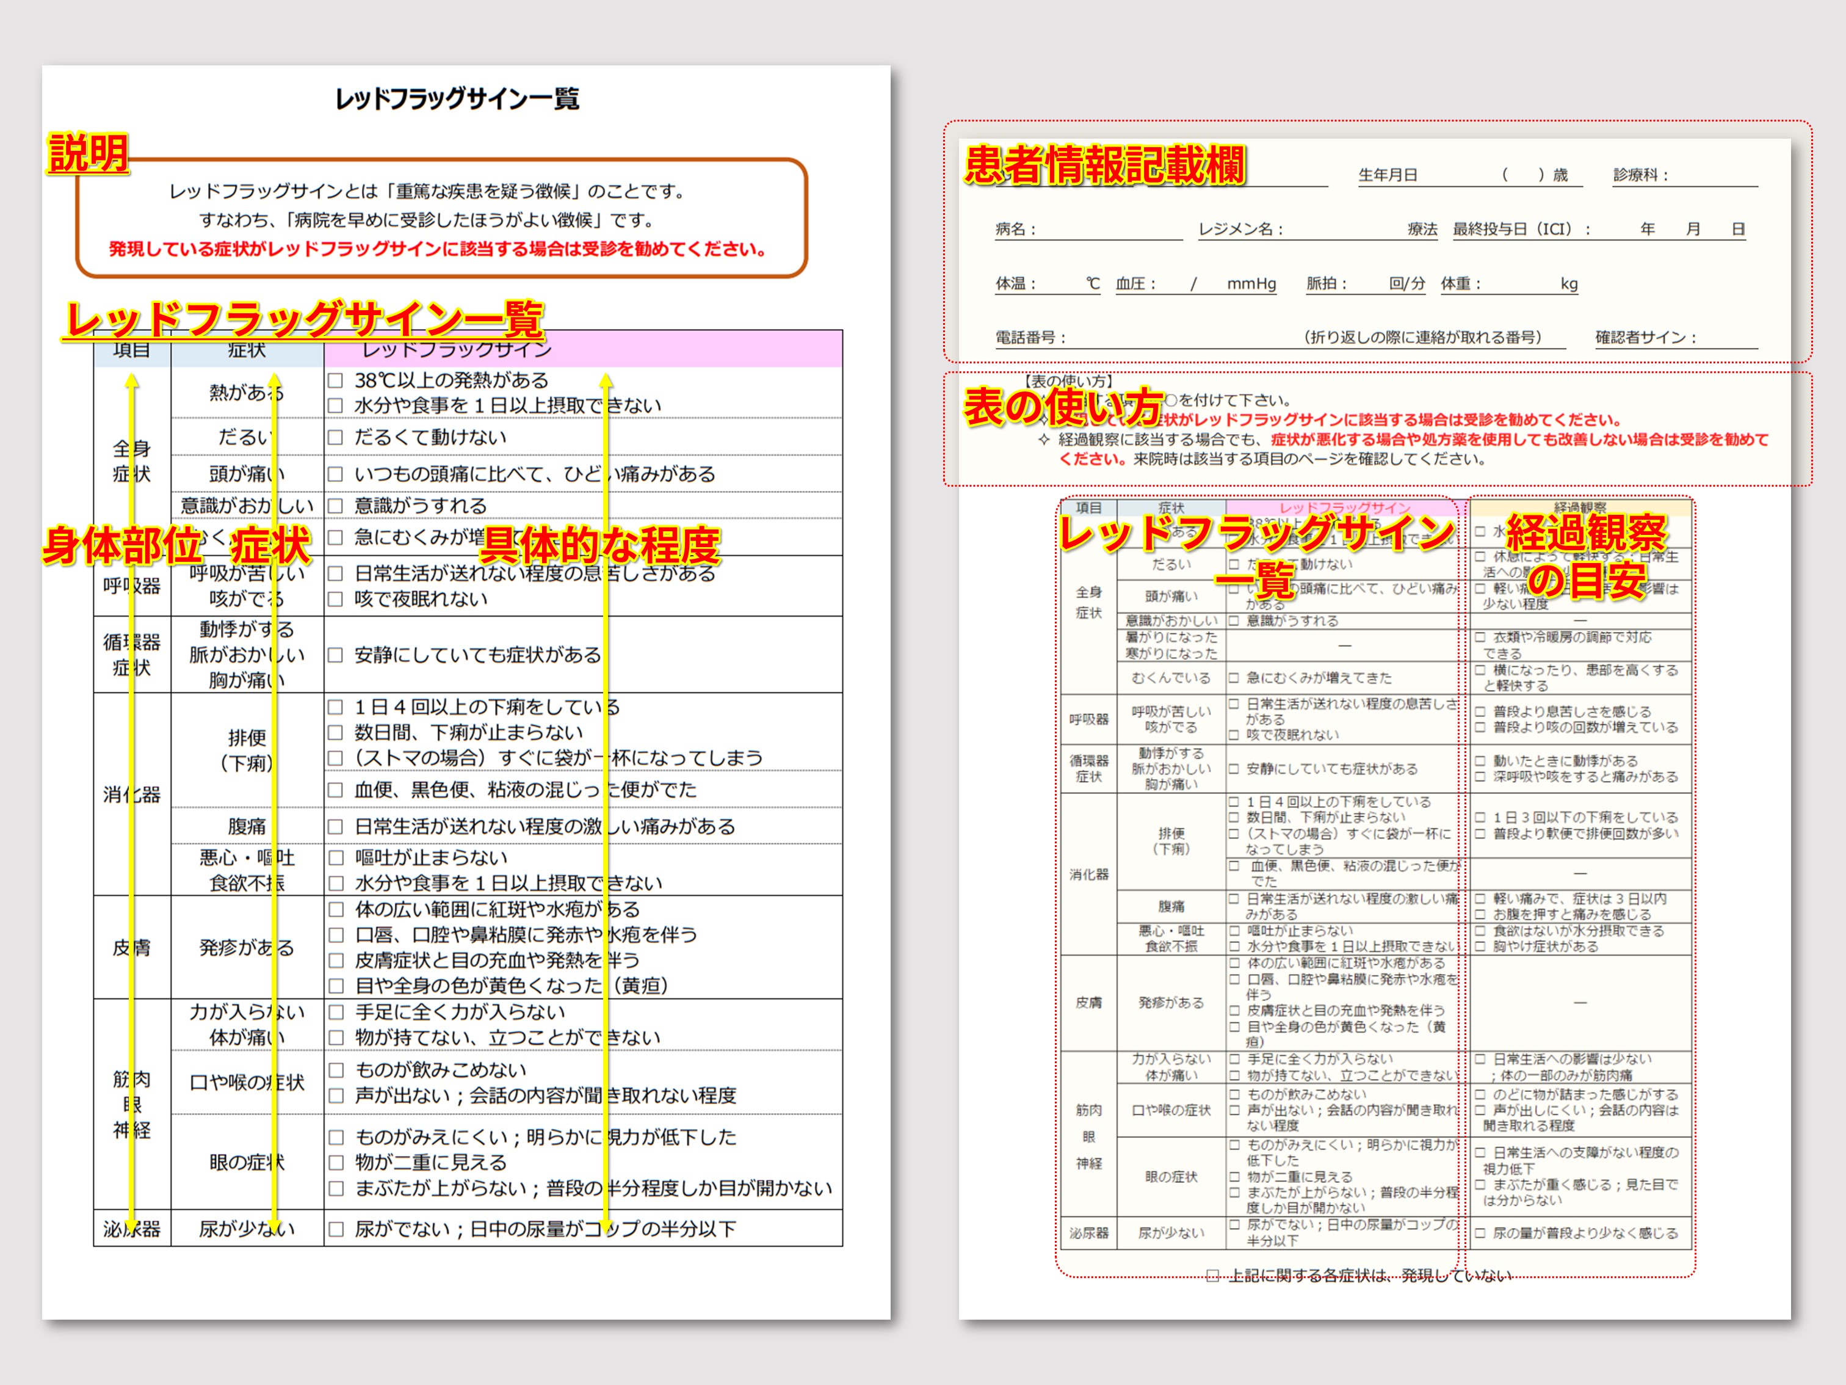Screen dimensions: 1846x1385
Task: Check the 38℃以上の発熱がある checkbox
Action: (x=336, y=380)
